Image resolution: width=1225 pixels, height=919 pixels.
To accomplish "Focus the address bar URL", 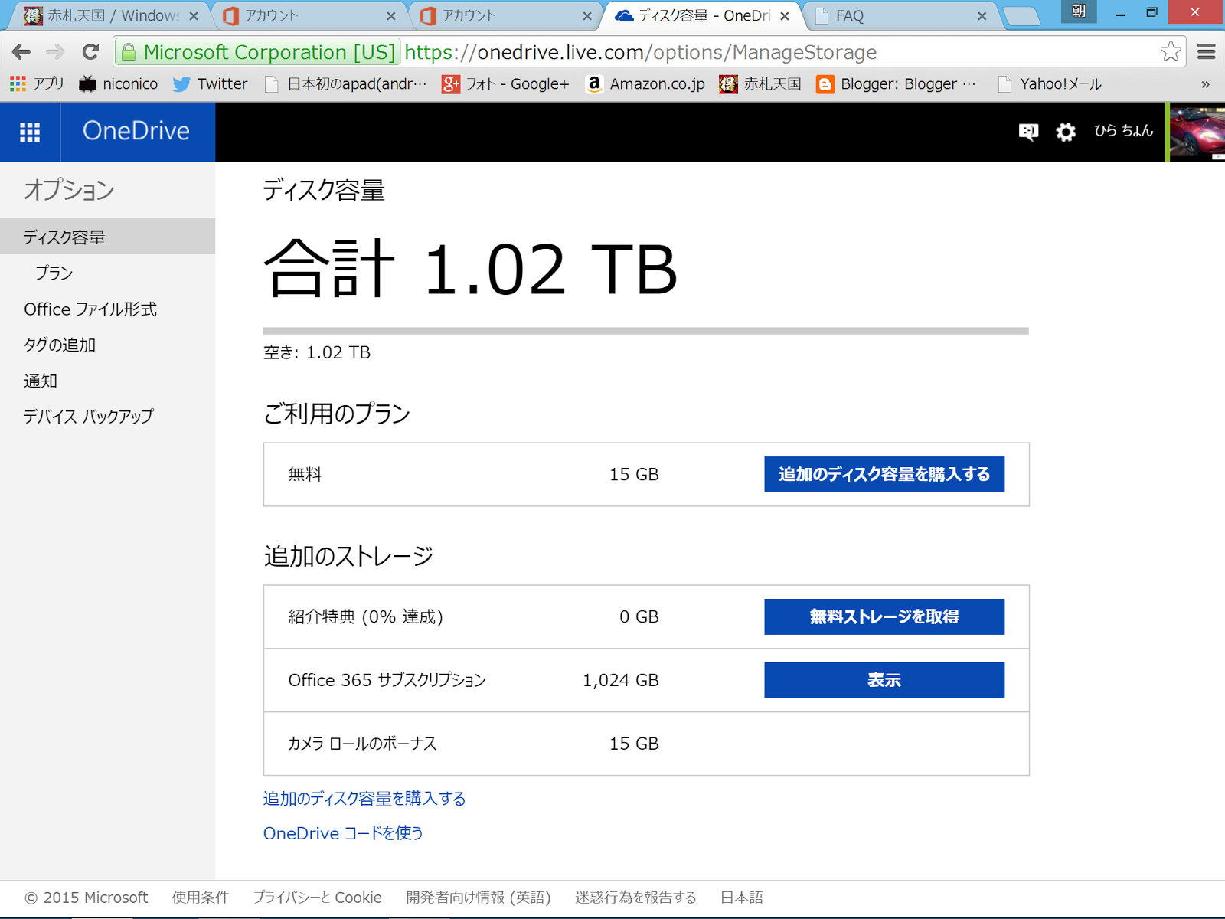I will [x=640, y=52].
